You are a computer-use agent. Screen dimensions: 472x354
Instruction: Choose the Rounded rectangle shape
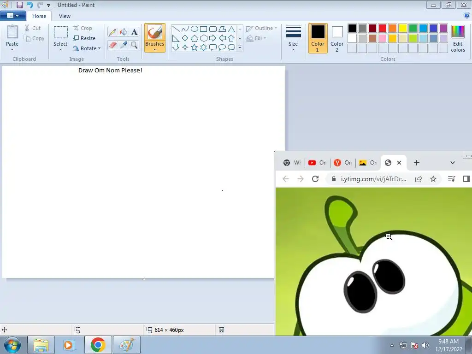pos(213,29)
